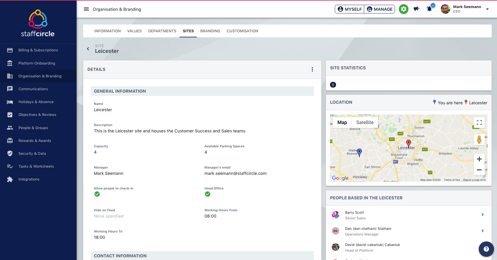Click the Communications chat icon
This screenshot has width=497, height=260.
point(10,89)
